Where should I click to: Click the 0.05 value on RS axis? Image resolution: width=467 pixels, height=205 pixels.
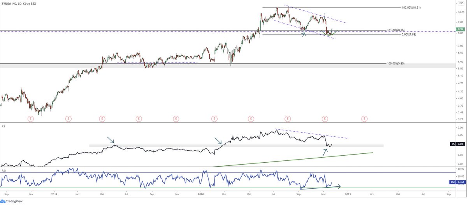tap(461, 135)
